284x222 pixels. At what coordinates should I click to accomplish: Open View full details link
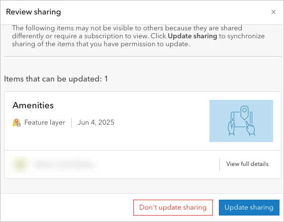point(247,164)
